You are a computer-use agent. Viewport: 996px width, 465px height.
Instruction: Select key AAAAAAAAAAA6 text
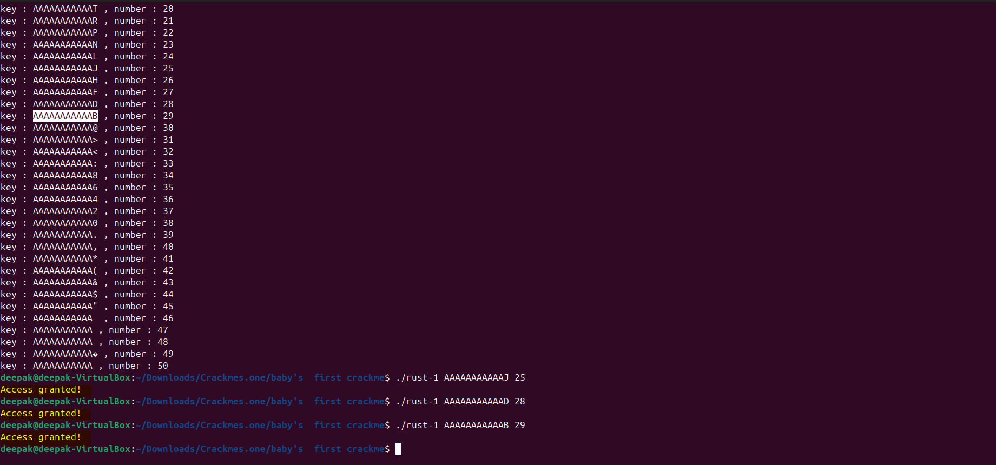pyautogui.click(x=65, y=187)
